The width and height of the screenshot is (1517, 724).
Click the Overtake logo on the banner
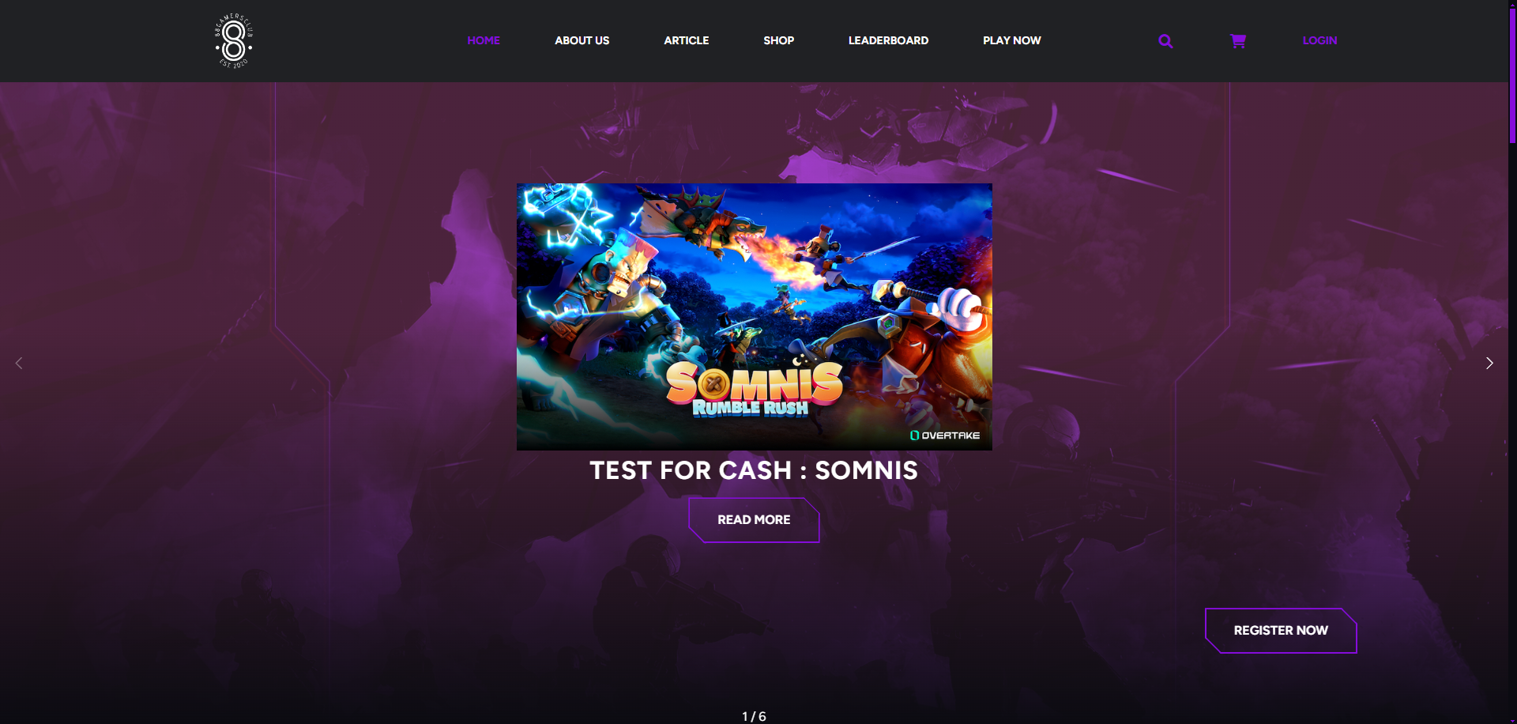coord(945,436)
